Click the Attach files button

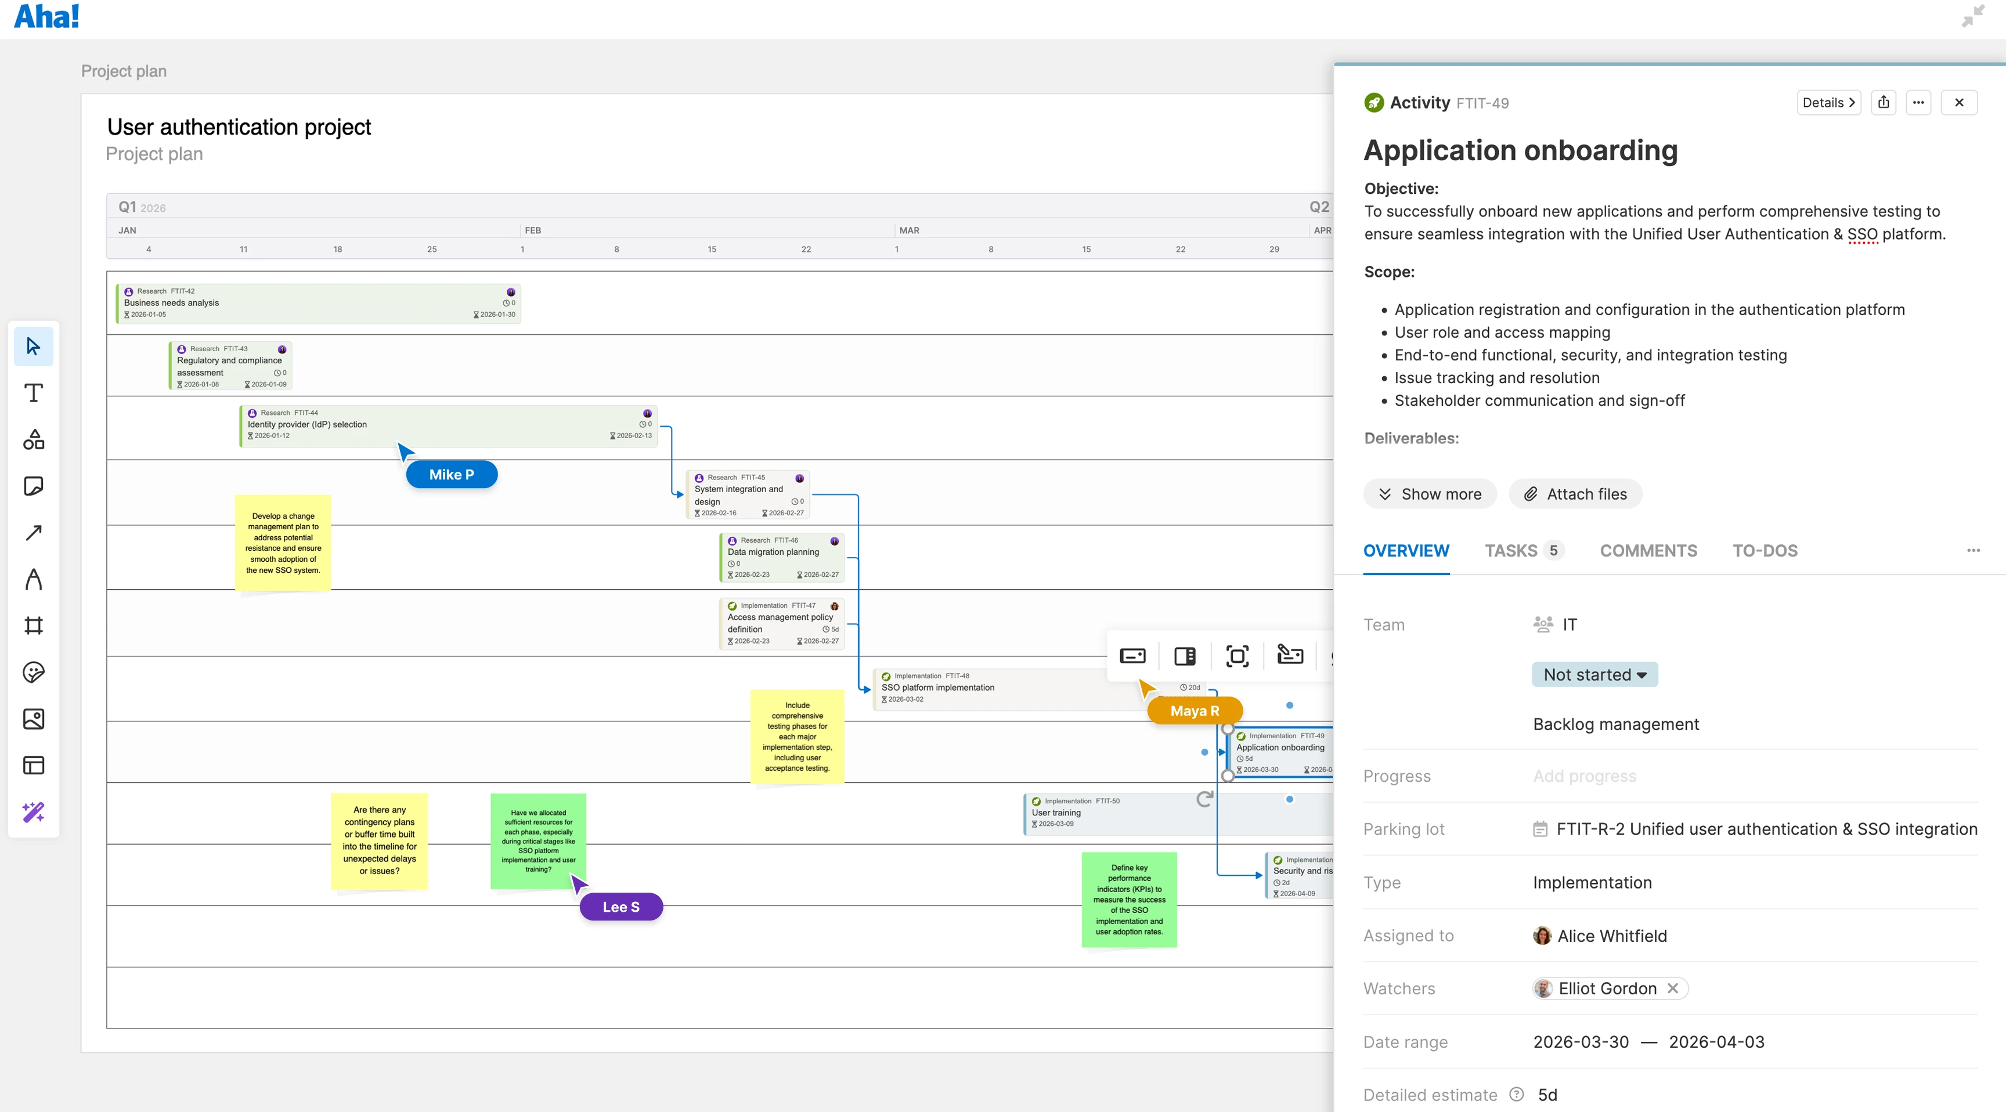(x=1575, y=494)
